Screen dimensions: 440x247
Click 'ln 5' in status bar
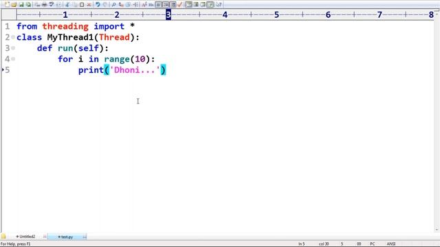tap(301, 244)
